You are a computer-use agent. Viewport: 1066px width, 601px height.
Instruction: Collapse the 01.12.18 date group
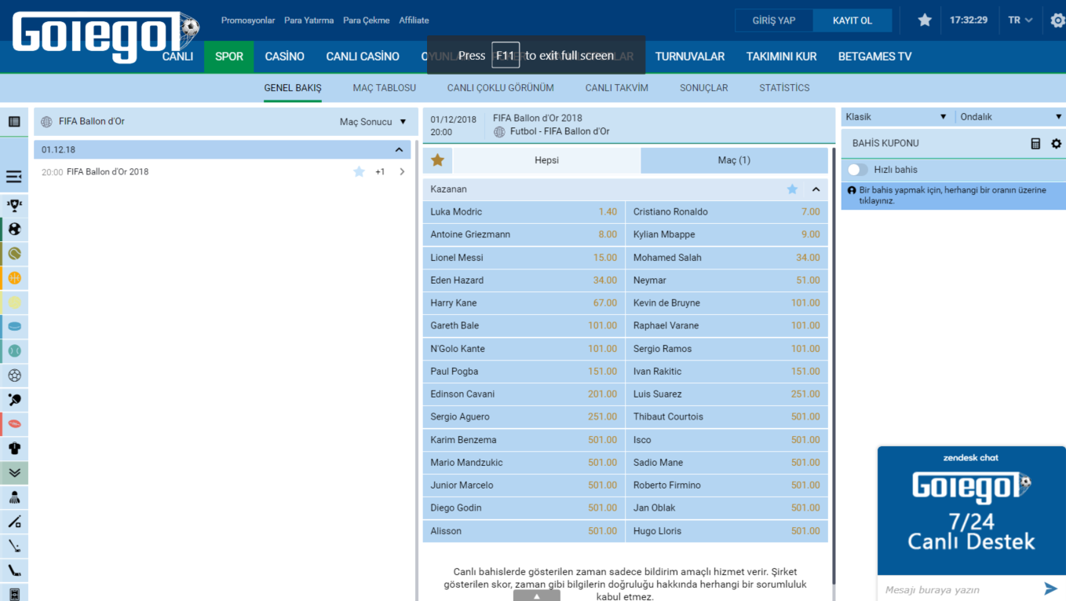pos(399,150)
